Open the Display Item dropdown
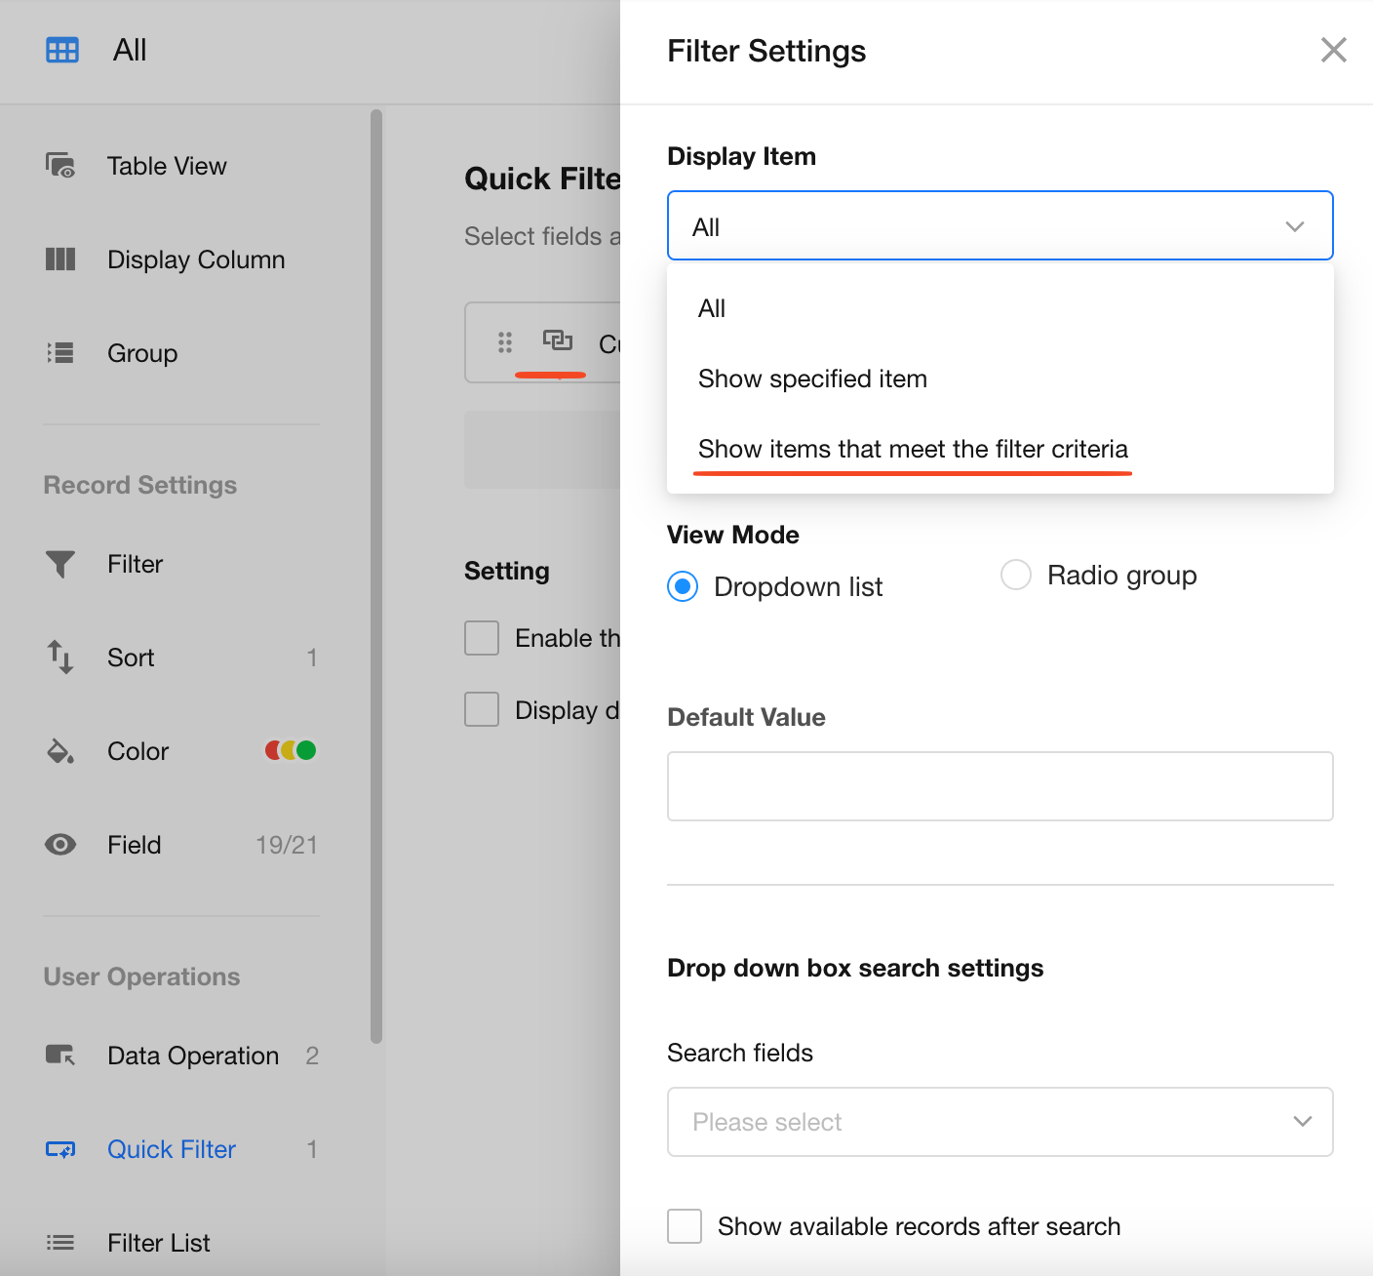Viewport: 1373px width, 1276px height. (x=1000, y=226)
